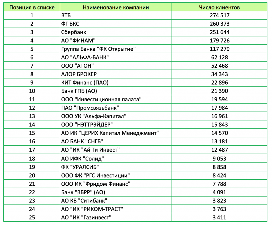Select the cell АО "ФИНАМ"
This screenshot has width=272, height=225.
click(116, 41)
